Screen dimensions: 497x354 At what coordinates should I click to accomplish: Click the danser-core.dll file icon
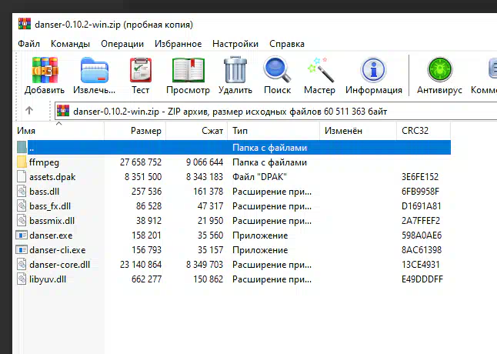tap(22, 264)
